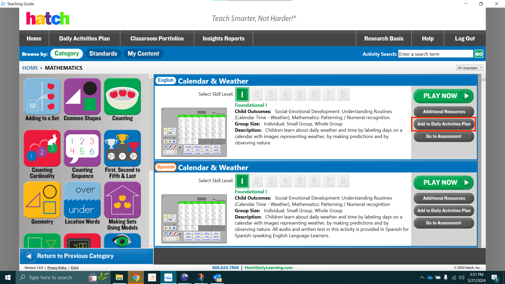Click the Windows taskbar search box
Image resolution: width=505 pixels, height=284 pixels.
pyautogui.click(x=63, y=277)
